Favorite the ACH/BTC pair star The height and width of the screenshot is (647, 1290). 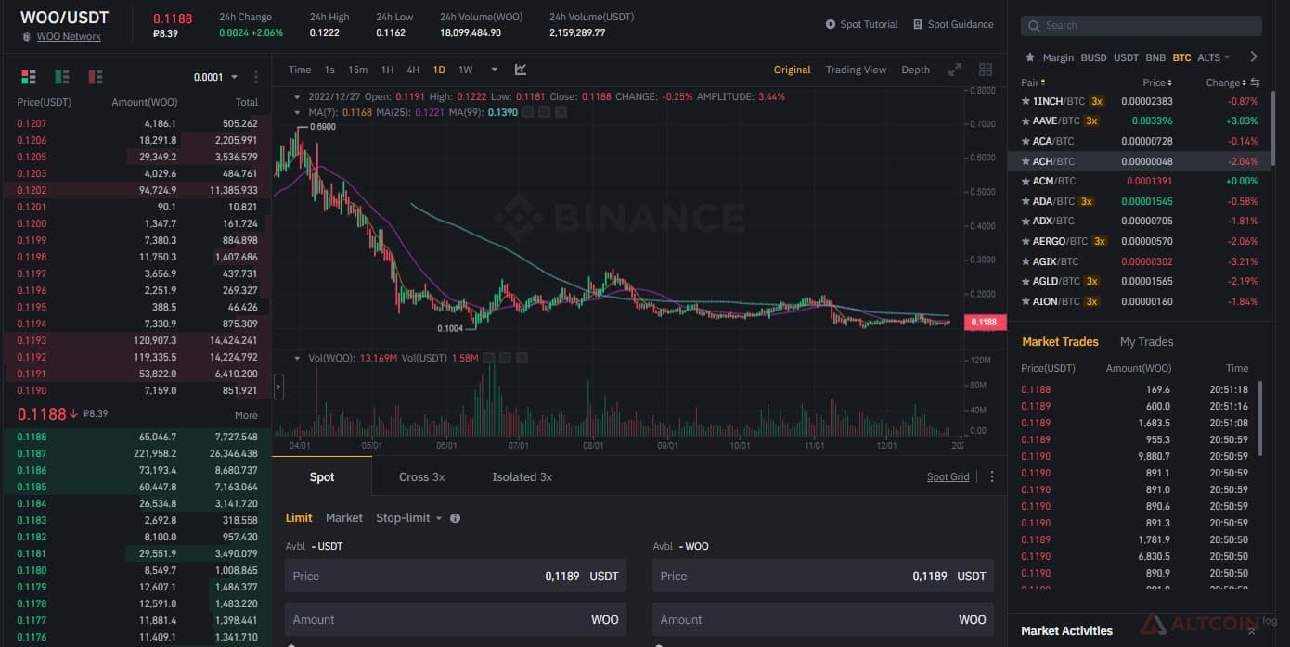click(x=1026, y=161)
